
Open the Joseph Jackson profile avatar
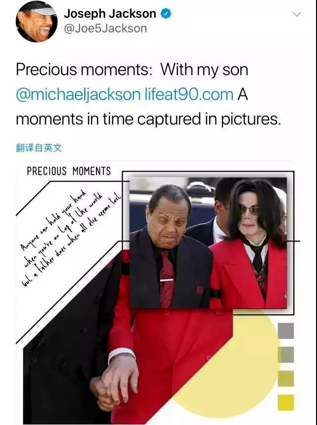tap(36, 22)
